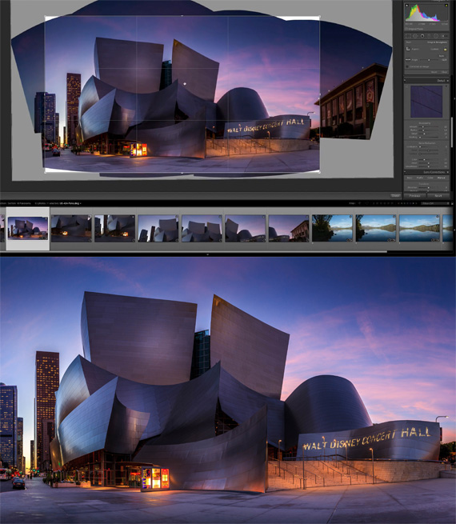Switch to the Basic lens corrections tab
The height and width of the screenshot is (524, 456).
pos(410,178)
